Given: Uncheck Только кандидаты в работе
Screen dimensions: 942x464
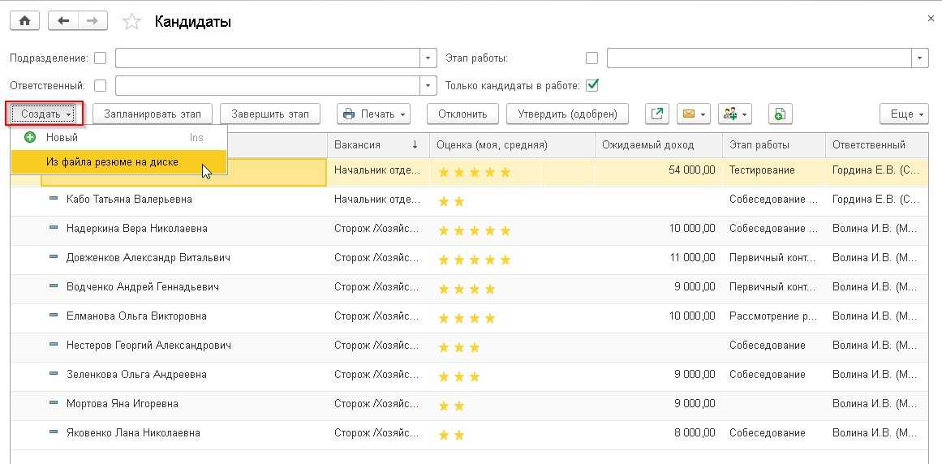Looking at the screenshot, I should pyautogui.click(x=592, y=85).
